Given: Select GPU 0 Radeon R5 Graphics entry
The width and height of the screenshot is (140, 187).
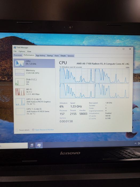Looking at the screenshot, I should click(x=35, y=102).
